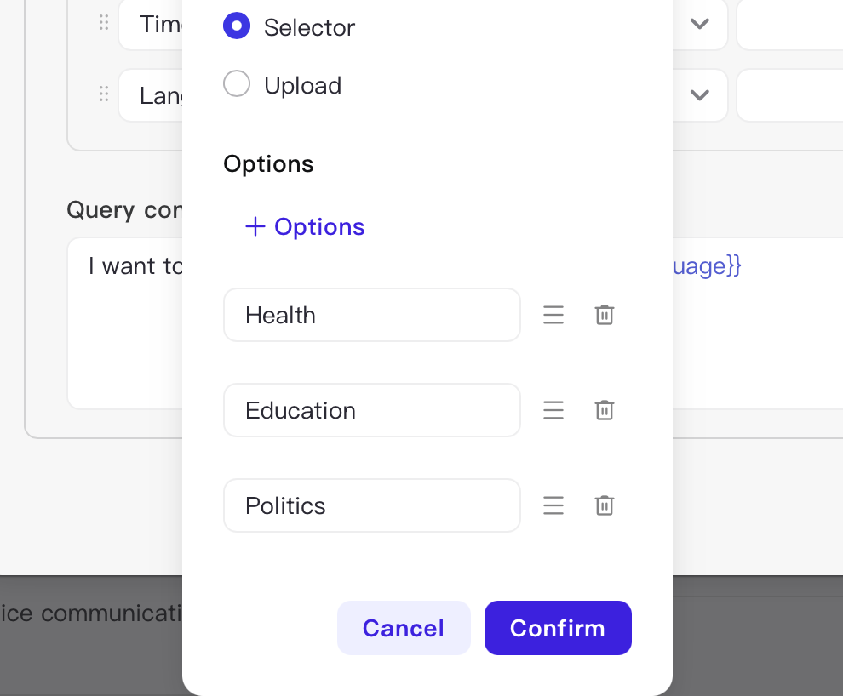Screen dimensions: 843x696
Task: Click the grip handle beside the Lan row
Action: click(104, 94)
